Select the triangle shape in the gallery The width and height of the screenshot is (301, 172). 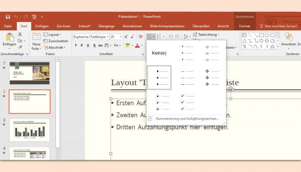click(x=244, y=41)
